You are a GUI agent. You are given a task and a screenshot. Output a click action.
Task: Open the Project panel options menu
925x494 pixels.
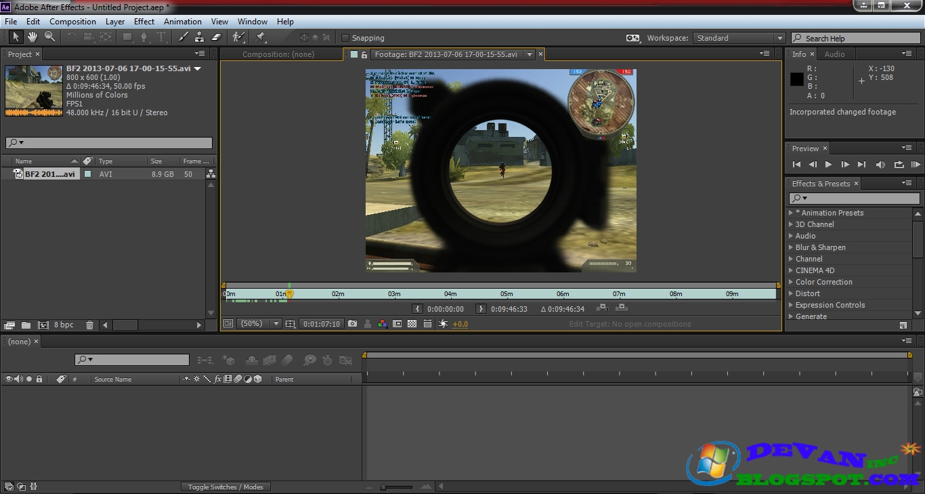[x=200, y=54]
